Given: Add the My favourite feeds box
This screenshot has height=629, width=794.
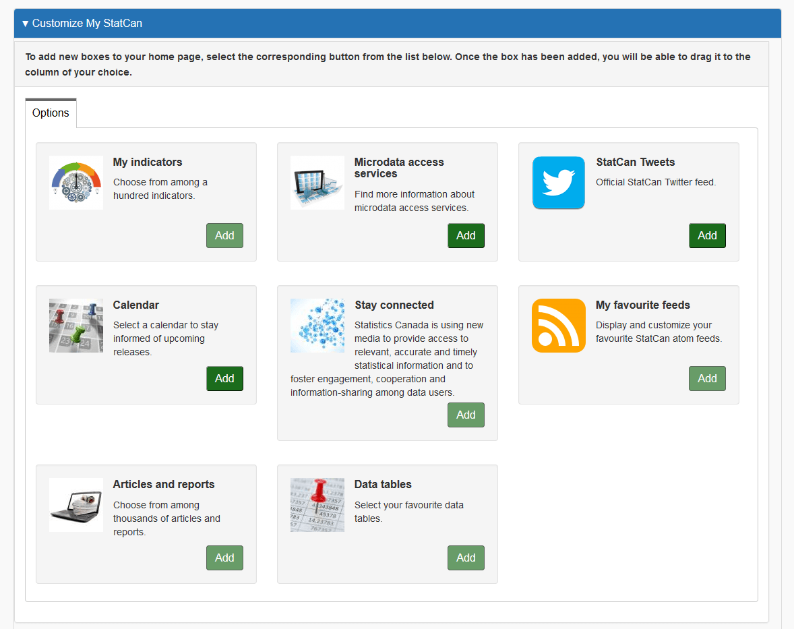Looking at the screenshot, I should pyautogui.click(x=707, y=379).
